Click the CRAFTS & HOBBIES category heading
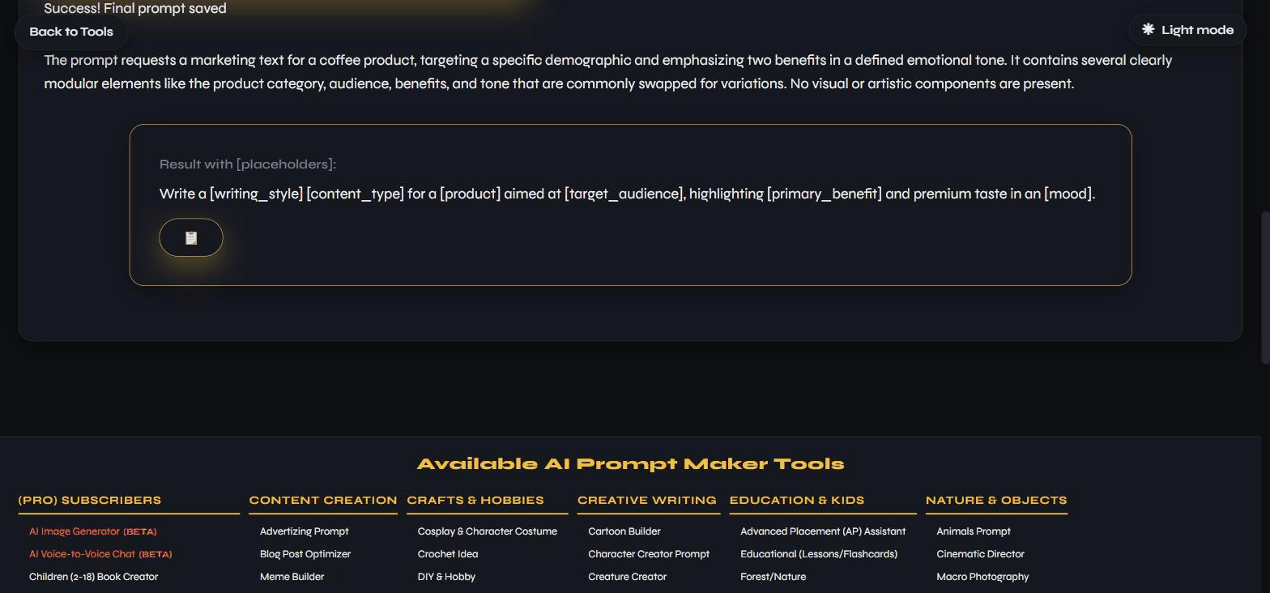The width and height of the screenshot is (1270, 593). point(475,500)
